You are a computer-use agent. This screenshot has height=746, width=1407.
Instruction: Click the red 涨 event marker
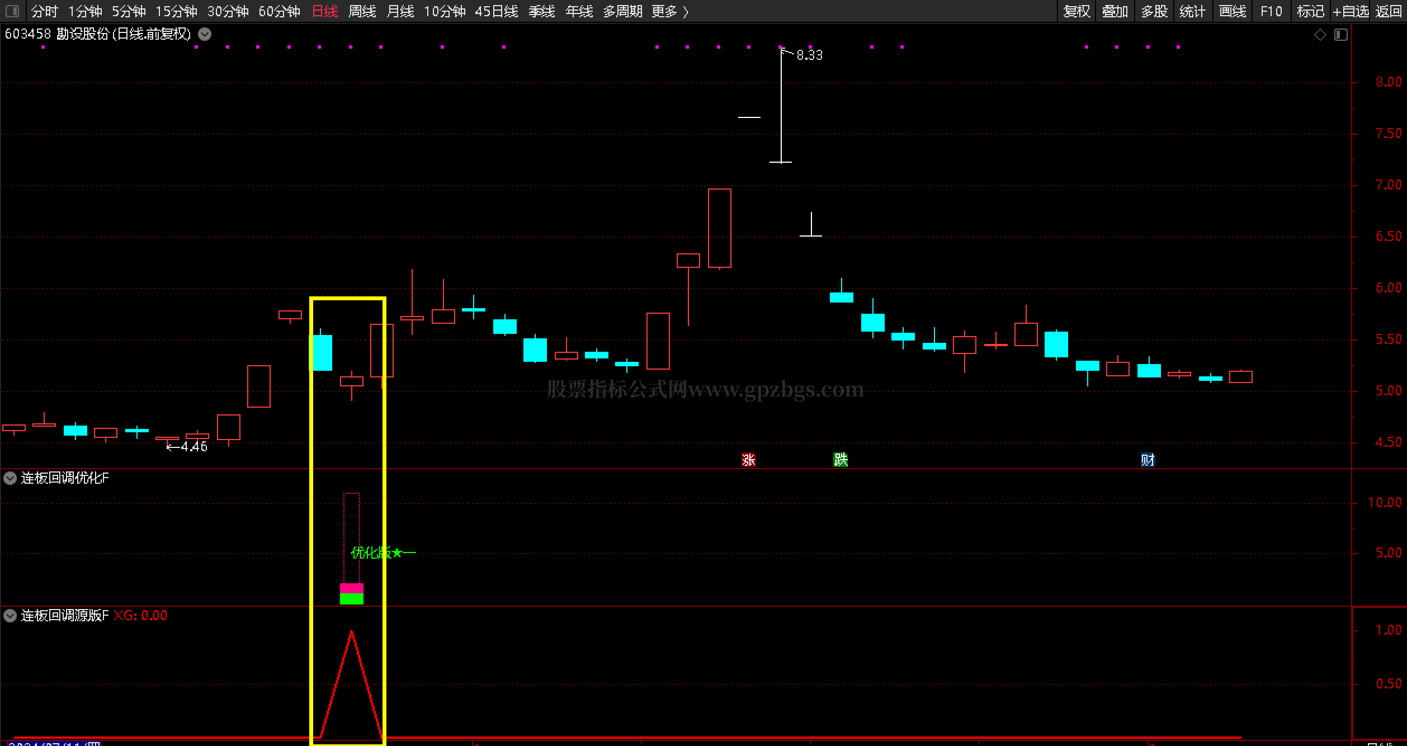coord(748,460)
